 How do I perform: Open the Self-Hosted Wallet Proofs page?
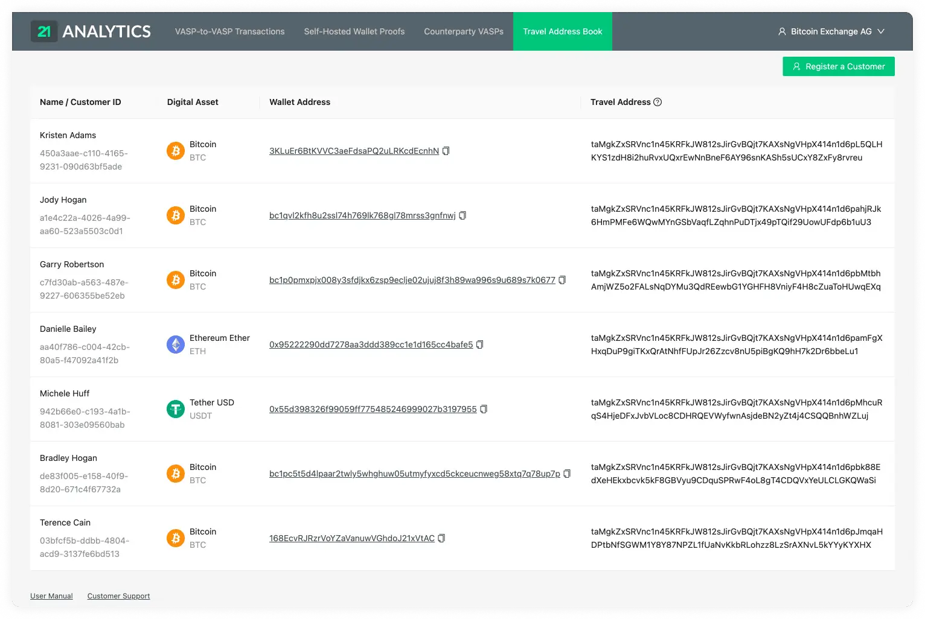(354, 31)
